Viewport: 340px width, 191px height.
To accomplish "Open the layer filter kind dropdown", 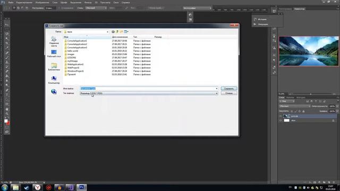I will pyautogui.click(x=287, y=101).
